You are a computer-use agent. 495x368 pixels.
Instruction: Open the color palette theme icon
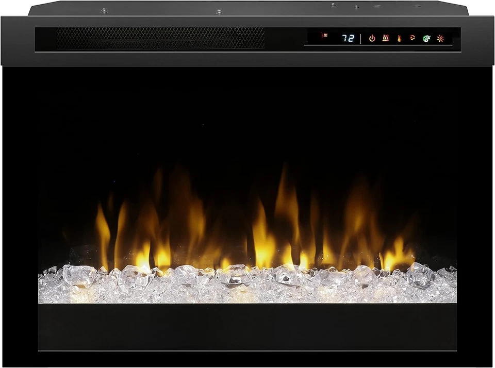coord(426,39)
